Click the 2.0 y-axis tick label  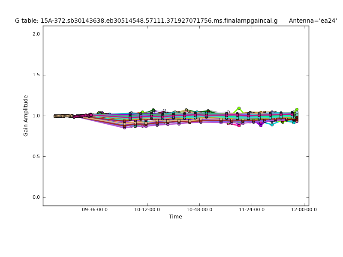pyautogui.click(x=36, y=34)
